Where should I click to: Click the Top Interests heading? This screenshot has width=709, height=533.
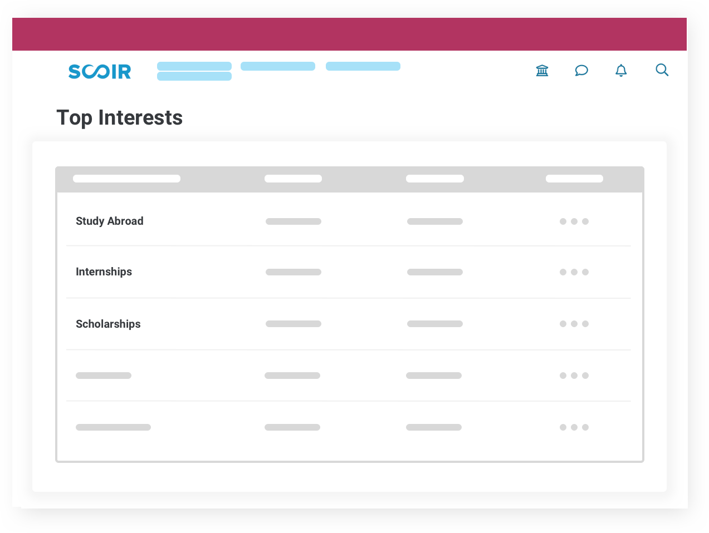119,117
